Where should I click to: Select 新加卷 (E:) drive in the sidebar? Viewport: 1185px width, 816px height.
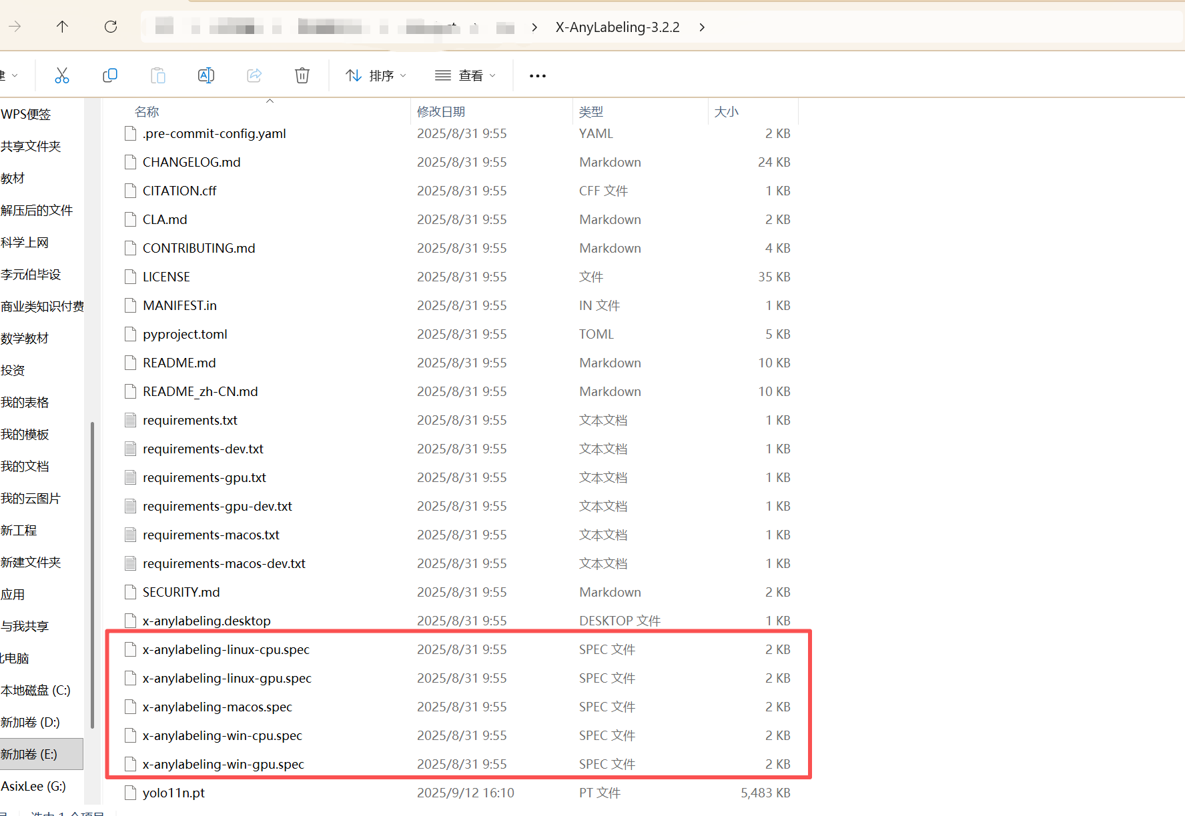pyautogui.click(x=41, y=755)
